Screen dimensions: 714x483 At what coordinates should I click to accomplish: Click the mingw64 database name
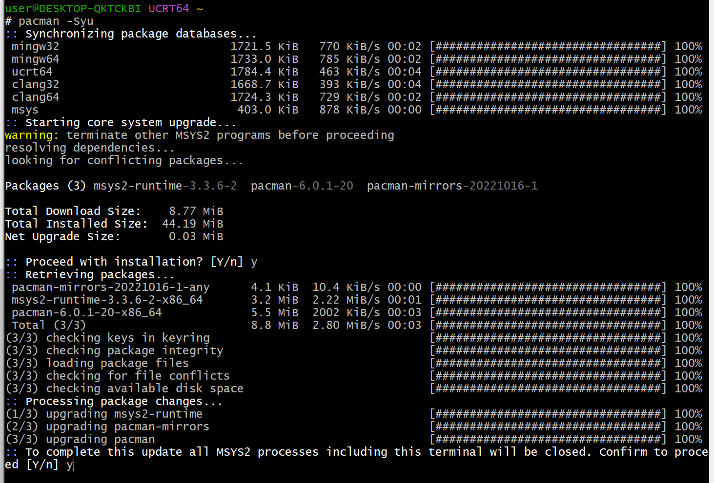(x=35, y=59)
